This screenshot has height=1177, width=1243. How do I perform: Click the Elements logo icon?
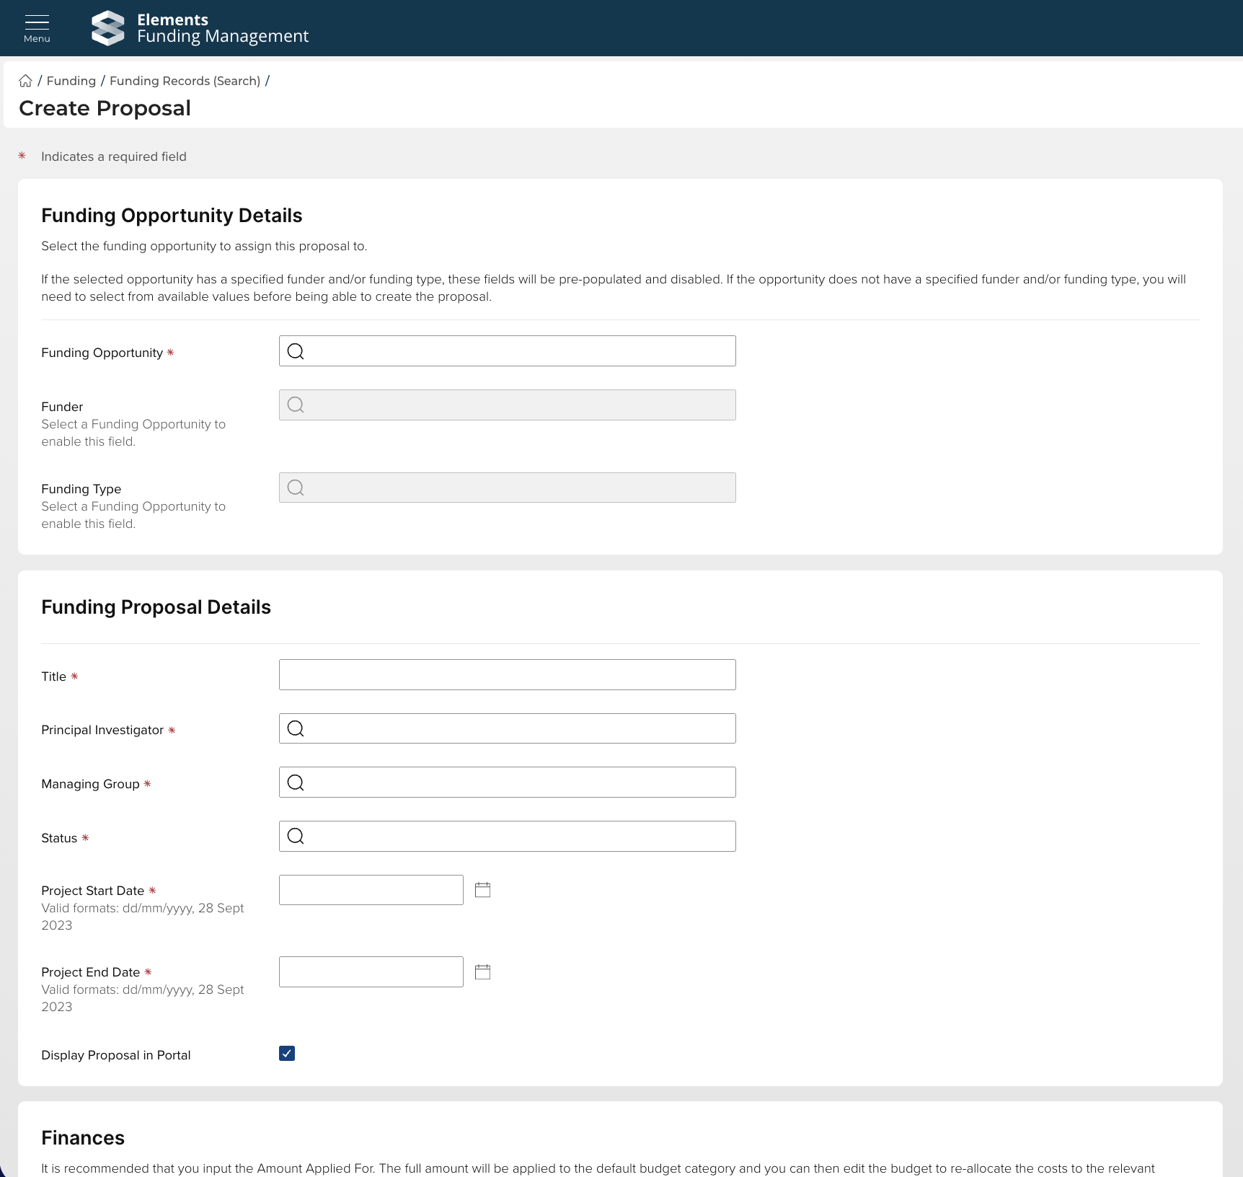(x=108, y=28)
